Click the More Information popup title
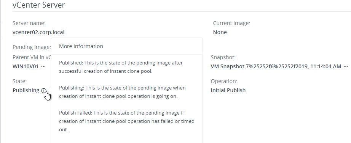This screenshot has height=143, width=351. pos(81,46)
